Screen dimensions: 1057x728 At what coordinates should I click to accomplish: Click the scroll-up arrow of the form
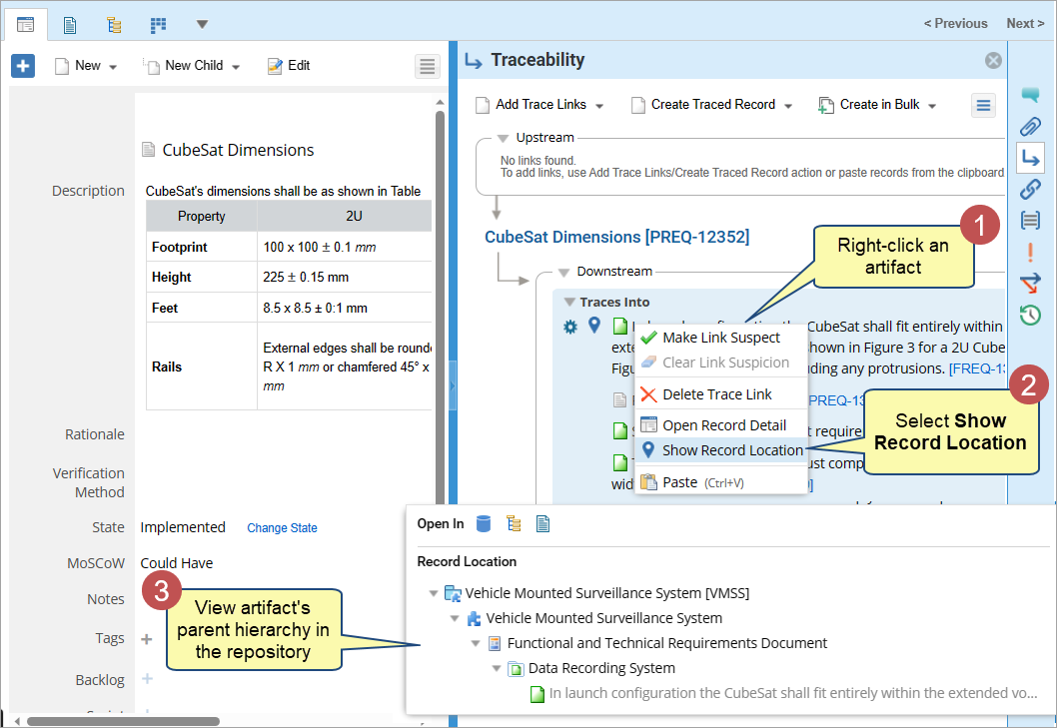pyautogui.click(x=441, y=103)
